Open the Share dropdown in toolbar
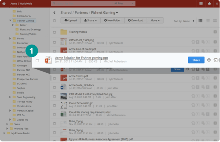The height and width of the screenshot is (142, 220). click(91, 21)
